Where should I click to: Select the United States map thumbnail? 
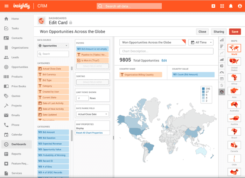pyautogui.click(x=234, y=61)
